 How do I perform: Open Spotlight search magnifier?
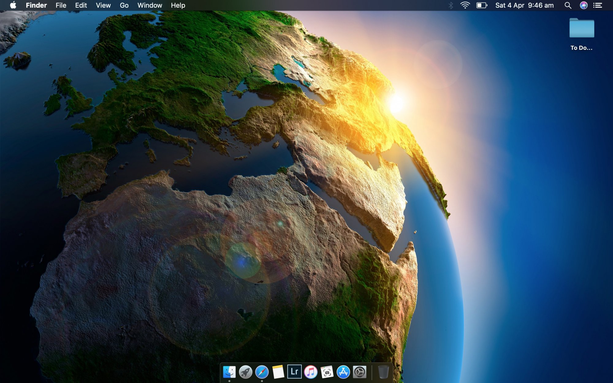(x=568, y=5)
